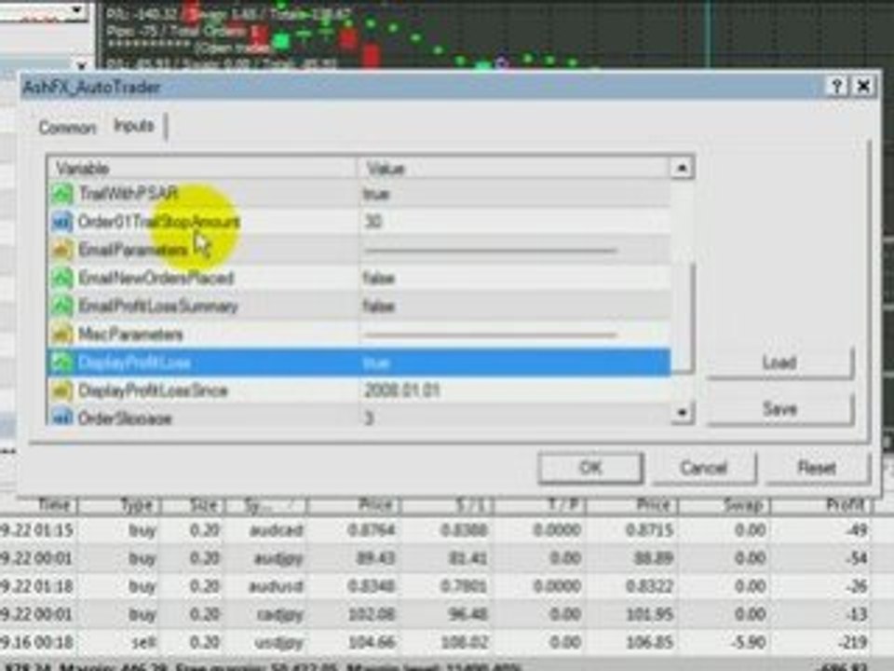Close the AshFX_AutoTrader dialog
The width and height of the screenshot is (894, 671).
click(x=864, y=87)
